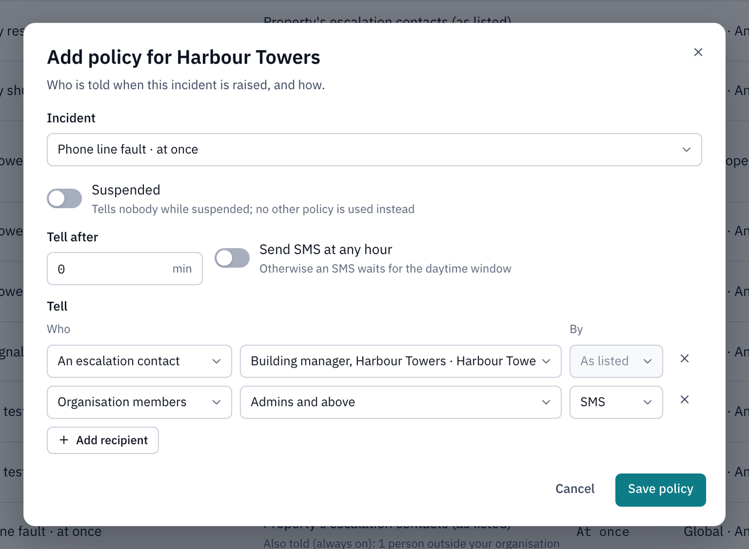Remove the escalation contact recipient row

(684, 359)
